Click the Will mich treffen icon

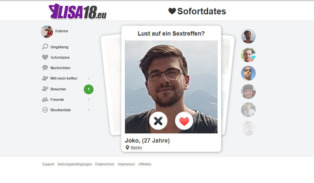[x=45, y=78]
